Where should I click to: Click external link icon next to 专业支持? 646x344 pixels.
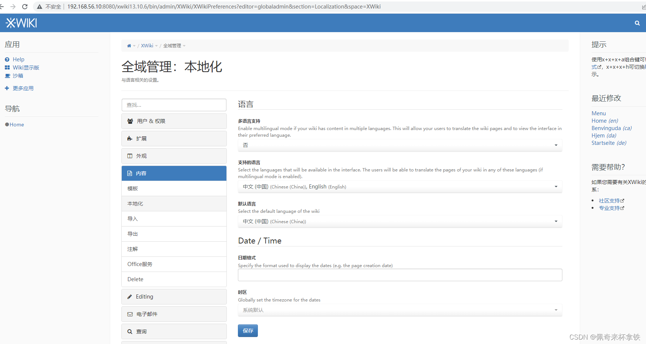click(622, 208)
